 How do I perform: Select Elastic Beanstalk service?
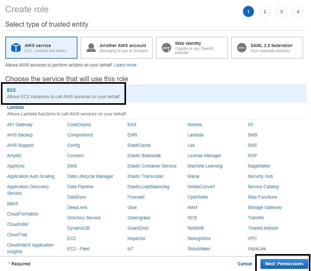(144, 156)
